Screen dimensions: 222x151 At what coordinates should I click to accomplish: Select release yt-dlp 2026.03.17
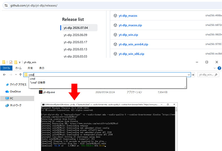(75, 42)
